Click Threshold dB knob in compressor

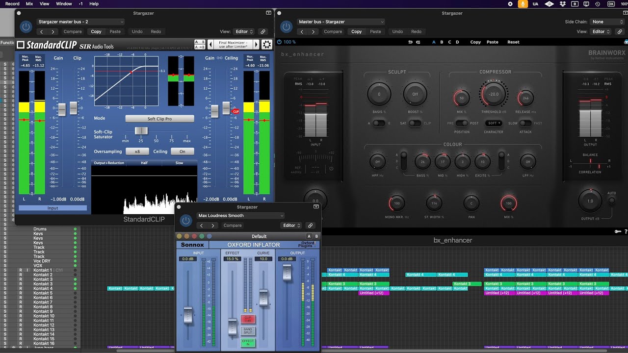494,94
